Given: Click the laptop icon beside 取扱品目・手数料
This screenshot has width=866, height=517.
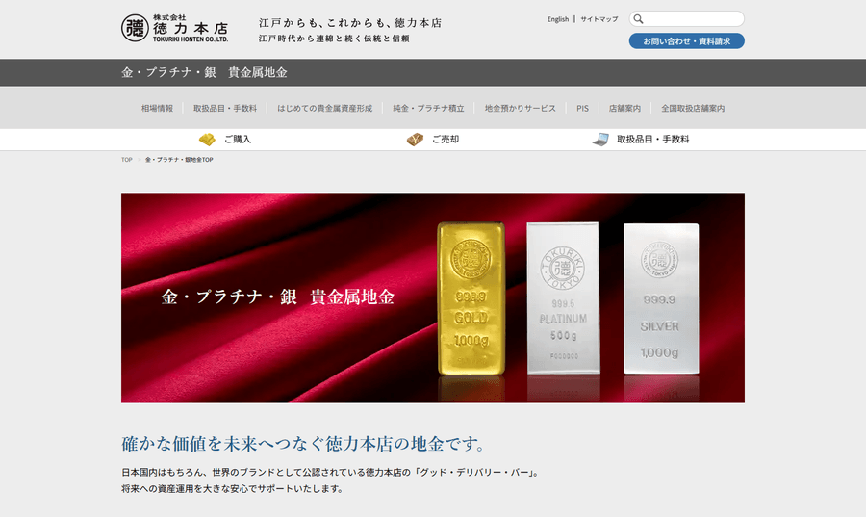Looking at the screenshot, I should pyautogui.click(x=600, y=140).
